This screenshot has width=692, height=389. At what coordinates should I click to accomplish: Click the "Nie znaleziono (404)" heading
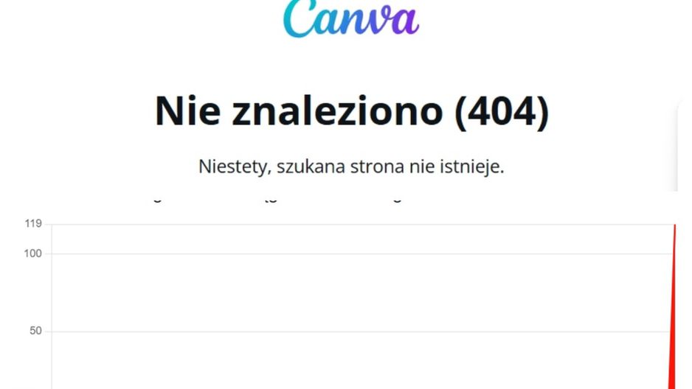[x=352, y=111]
